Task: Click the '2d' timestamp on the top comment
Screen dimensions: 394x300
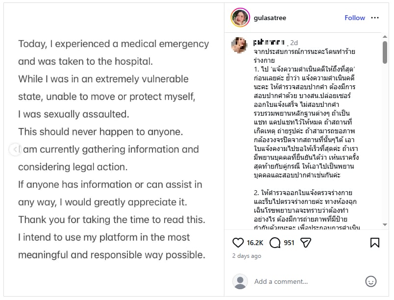Action: (294, 42)
